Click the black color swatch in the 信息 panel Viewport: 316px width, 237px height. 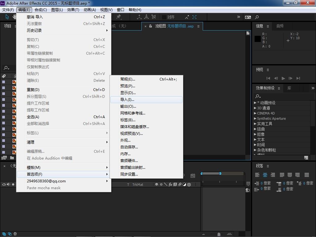pyautogui.click(x=258, y=39)
